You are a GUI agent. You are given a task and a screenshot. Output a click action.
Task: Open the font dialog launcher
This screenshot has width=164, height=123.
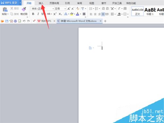point(86,17)
